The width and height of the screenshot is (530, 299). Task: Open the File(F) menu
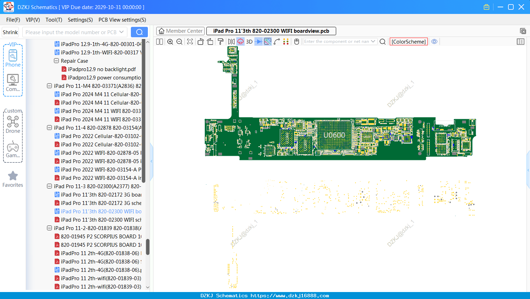(x=13, y=20)
